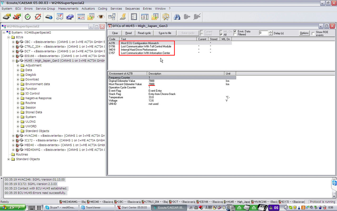Open the car vehicle selection icon

(x=69, y=17)
